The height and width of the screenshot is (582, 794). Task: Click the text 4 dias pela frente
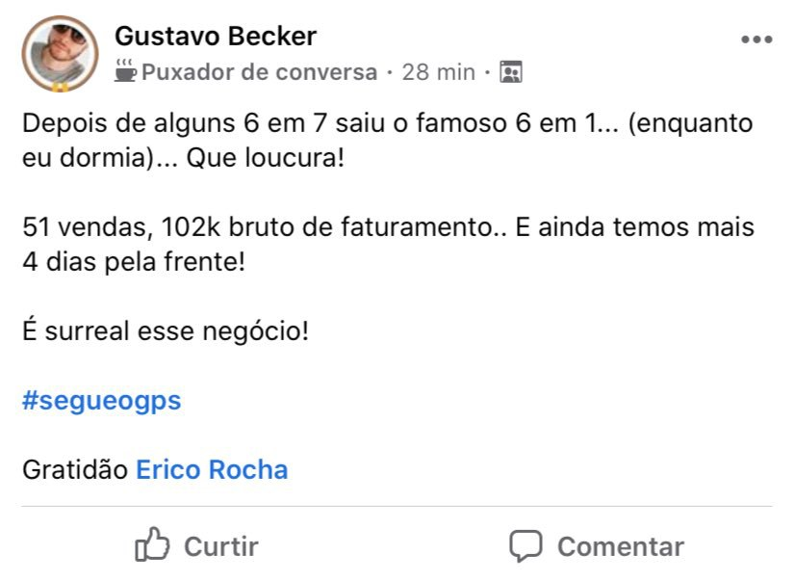coord(134,262)
